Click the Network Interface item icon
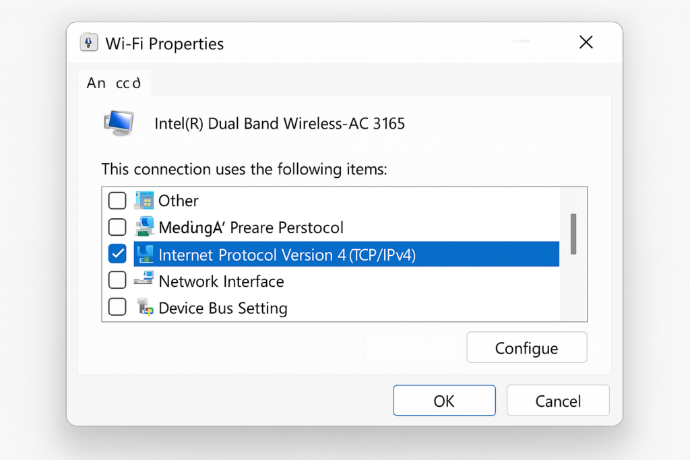This screenshot has width=690, height=460. pyautogui.click(x=144, y=280)
